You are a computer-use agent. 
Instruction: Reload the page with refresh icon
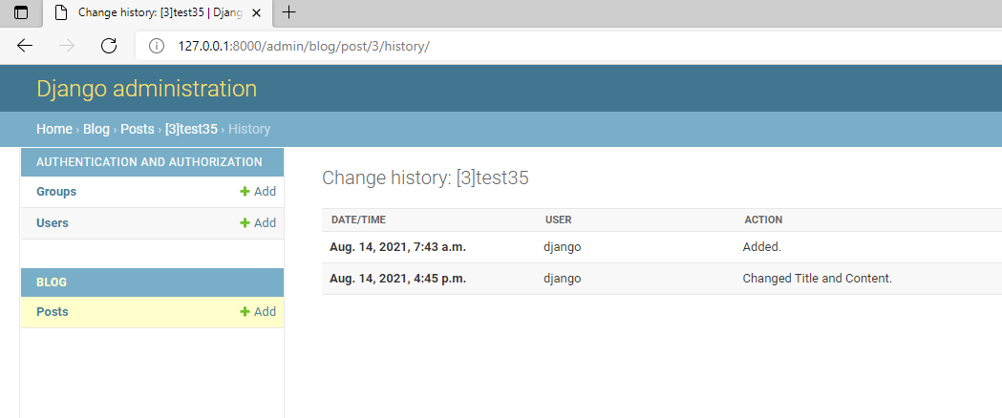tap(109, 45)
